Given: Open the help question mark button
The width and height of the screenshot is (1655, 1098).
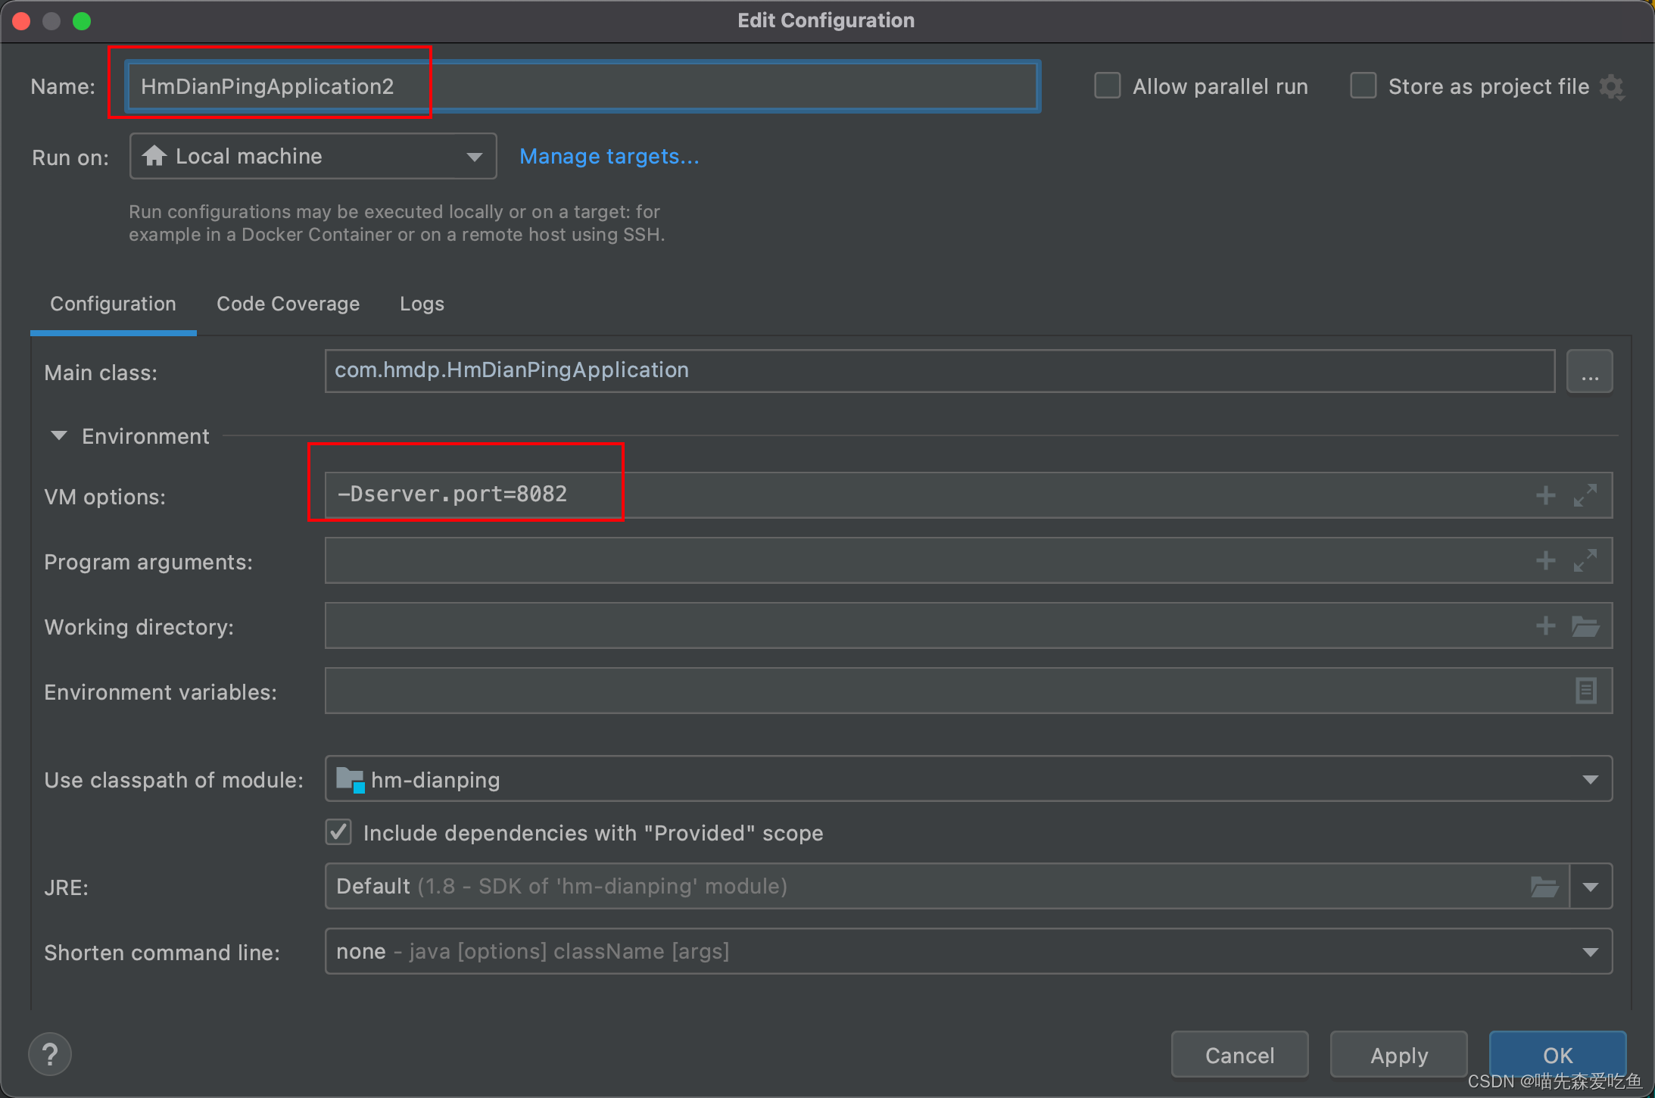Looking at the screenshot, I should 50,1054.
